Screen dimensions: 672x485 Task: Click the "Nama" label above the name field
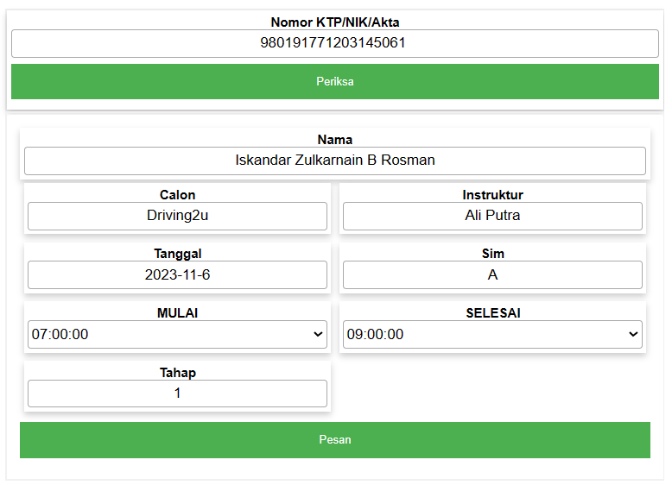(334, 140)
